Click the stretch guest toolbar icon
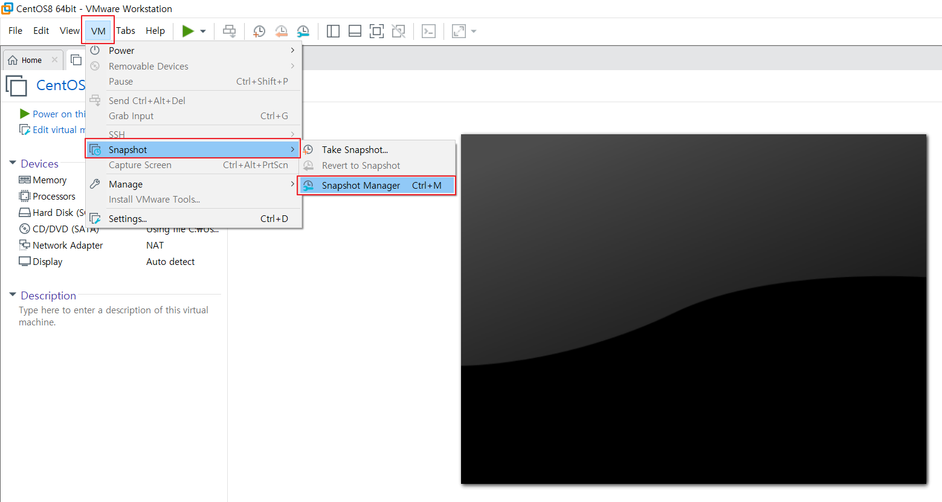This screenshot has width=942, height=502. pyautogui.click(x=459, y=31)
